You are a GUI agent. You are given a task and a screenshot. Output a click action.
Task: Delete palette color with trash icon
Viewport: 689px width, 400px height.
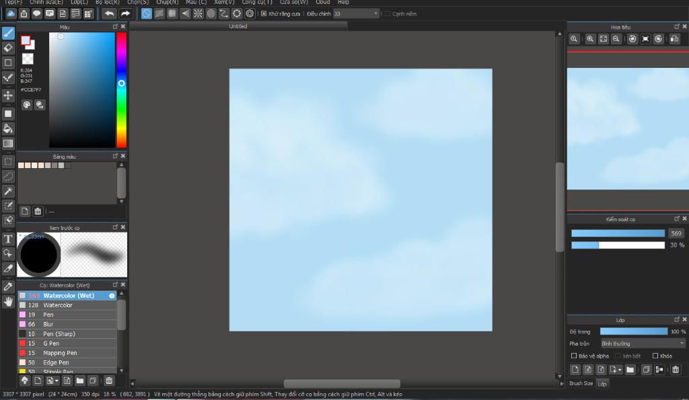[x=38, y=211]
